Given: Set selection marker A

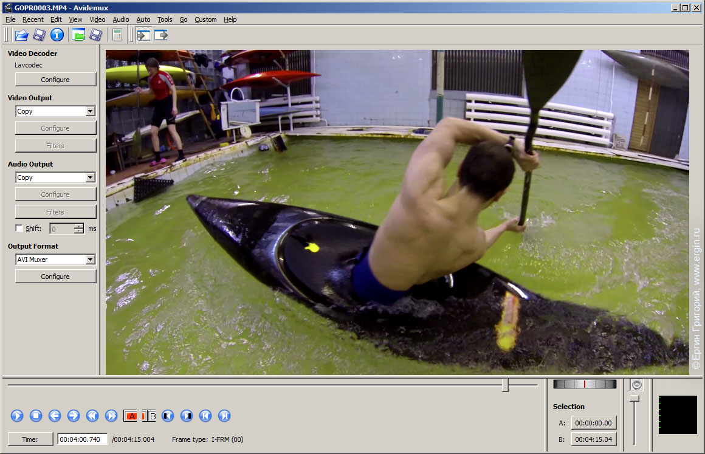Looking at the screenshot, I should click(131, 416).
